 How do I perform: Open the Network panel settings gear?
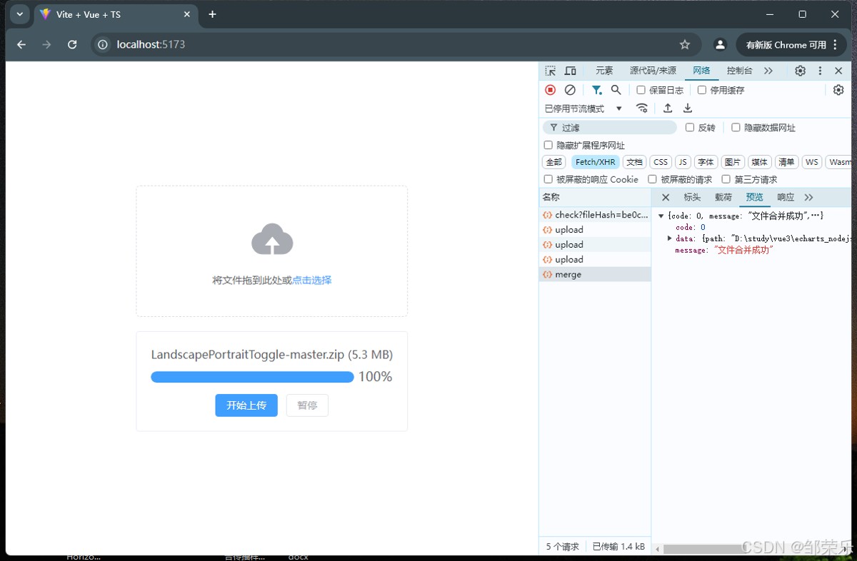(x=838, y=90)
